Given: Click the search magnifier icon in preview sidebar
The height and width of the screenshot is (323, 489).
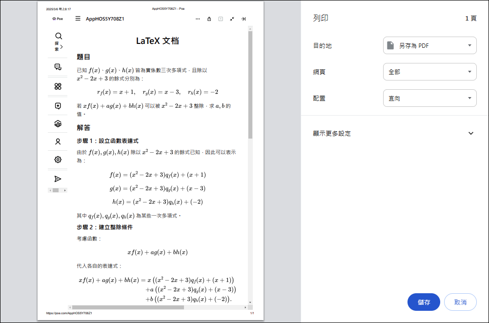Looking at the screenshot, I should point(58,36).
